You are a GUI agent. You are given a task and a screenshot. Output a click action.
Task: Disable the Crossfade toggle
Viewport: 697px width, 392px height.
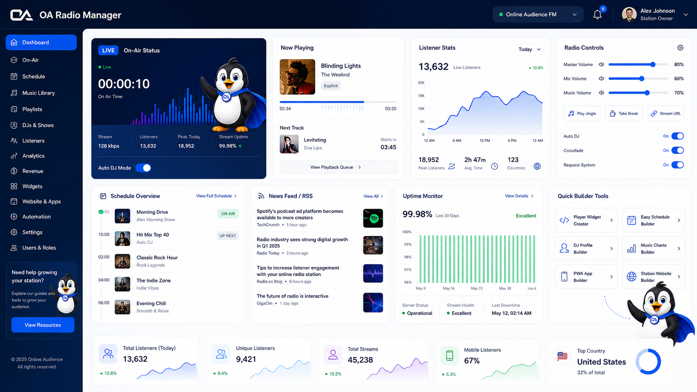click(x=677, y=150)
